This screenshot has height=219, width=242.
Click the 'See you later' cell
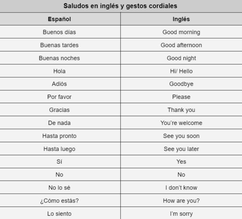(181, 149)
